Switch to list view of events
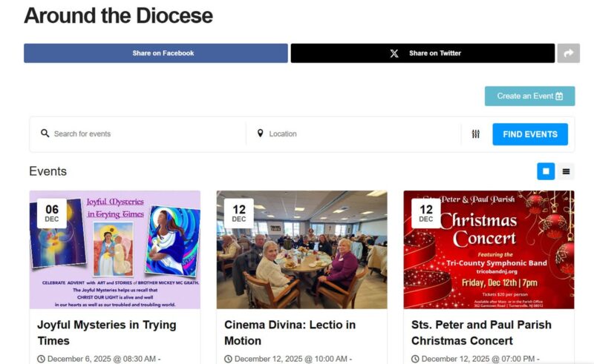Image resolution: width=594 pixels, height=364 pixels. tap(566, 171)
